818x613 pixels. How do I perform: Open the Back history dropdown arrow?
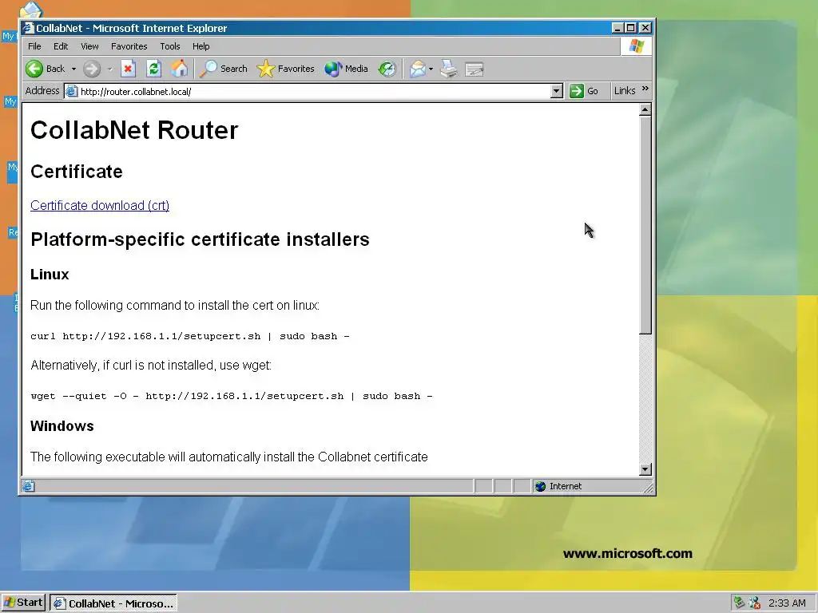coord(73,69)
